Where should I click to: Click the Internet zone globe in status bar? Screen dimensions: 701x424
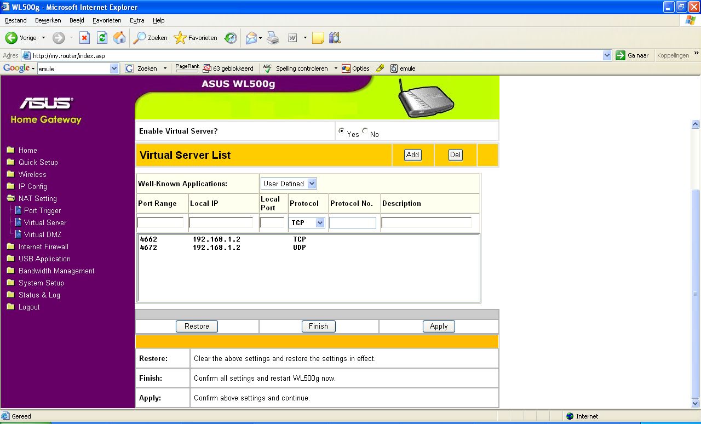click(570, 416)
